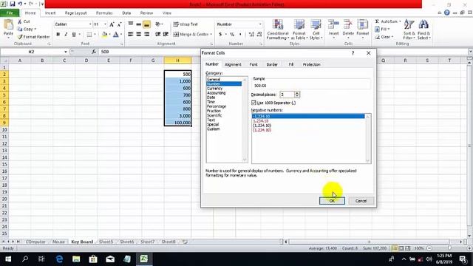Open File Explorer from taskbar
The width and height of the screenshot is (473, 266).
tap(76, 259)
